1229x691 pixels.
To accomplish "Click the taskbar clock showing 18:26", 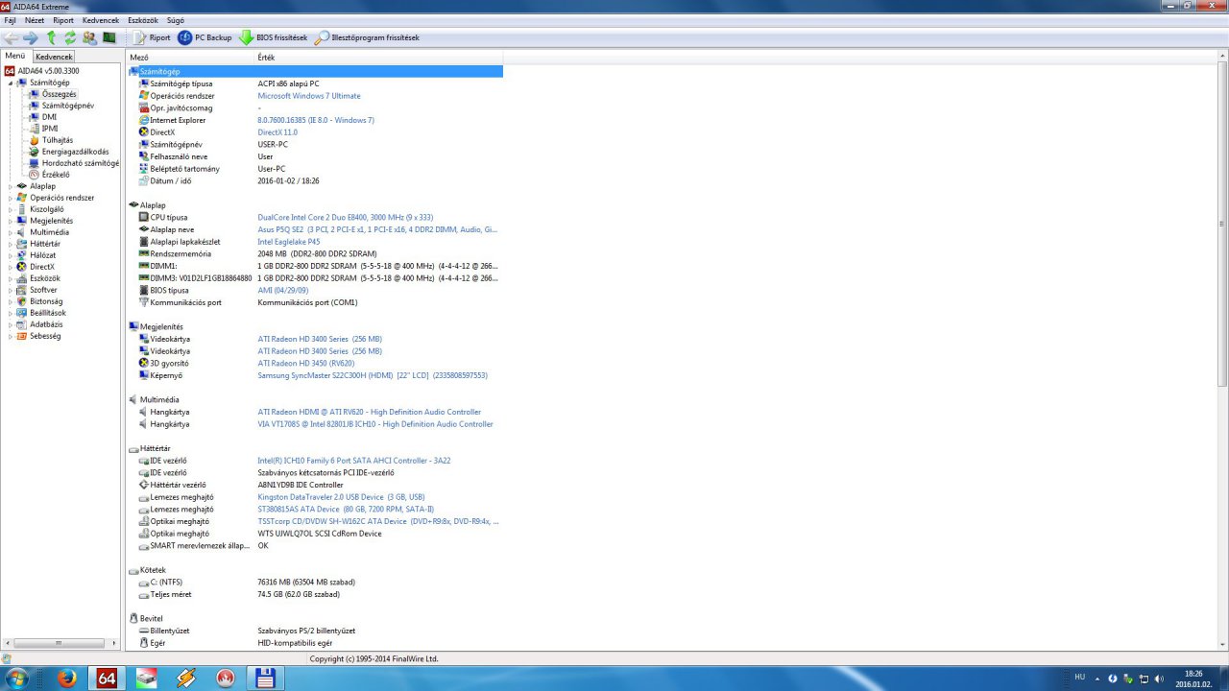I will pyautogui.click(x=1193, y=679).
